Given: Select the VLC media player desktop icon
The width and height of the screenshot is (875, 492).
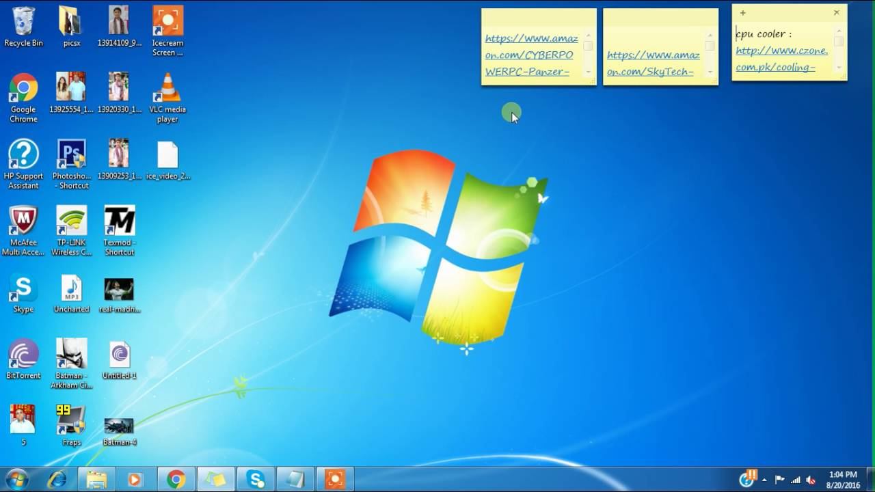Looking at the screenshot, I should point(167,98).
